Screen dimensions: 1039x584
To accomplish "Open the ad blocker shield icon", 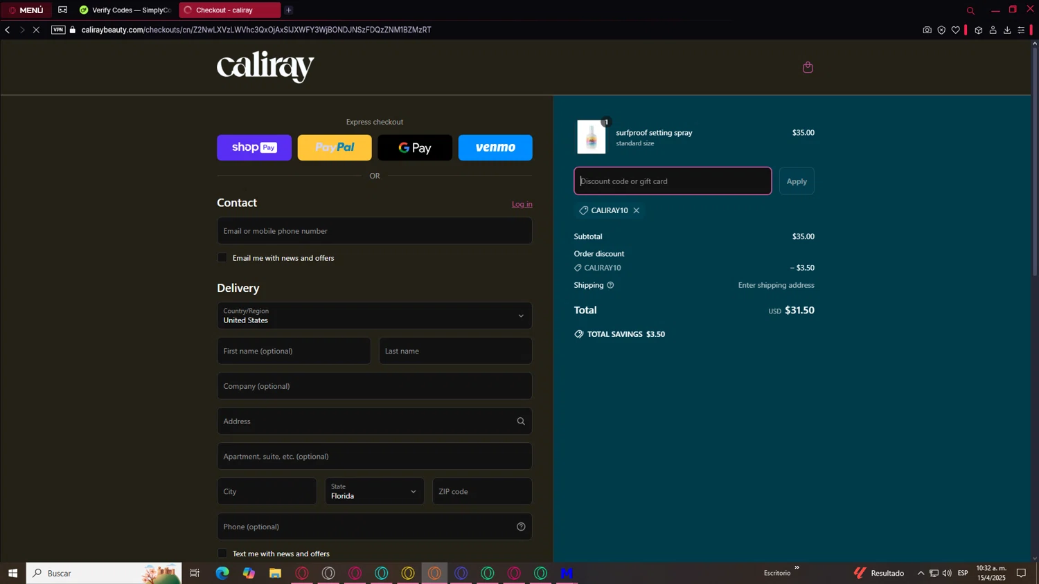I will [941, 30].
